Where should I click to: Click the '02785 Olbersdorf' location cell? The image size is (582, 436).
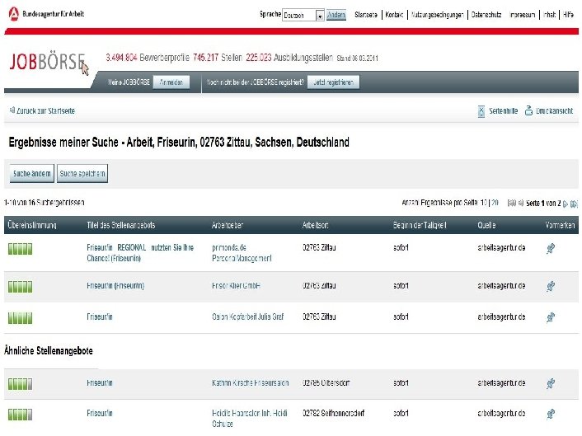(326, 383)
